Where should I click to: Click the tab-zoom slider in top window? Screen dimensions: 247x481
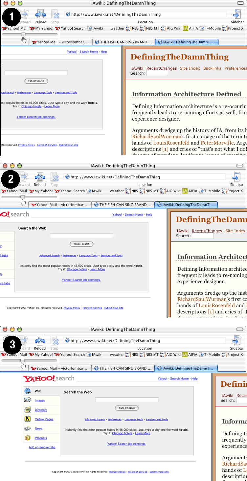pyautogui.click(x=30, y=34)
